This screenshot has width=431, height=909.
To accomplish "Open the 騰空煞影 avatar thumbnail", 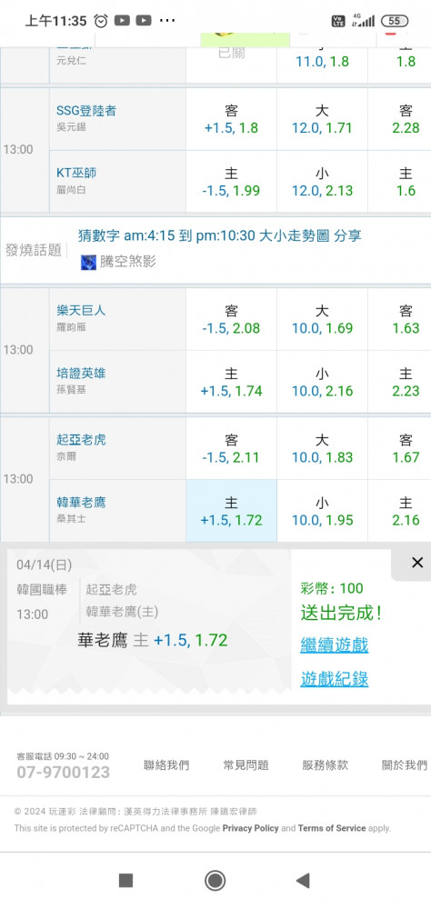I will tap(88, 262).
